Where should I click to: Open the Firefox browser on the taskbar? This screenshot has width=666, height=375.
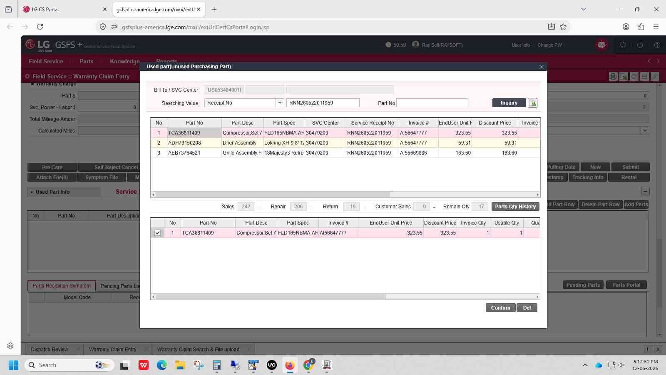(290, 365)
